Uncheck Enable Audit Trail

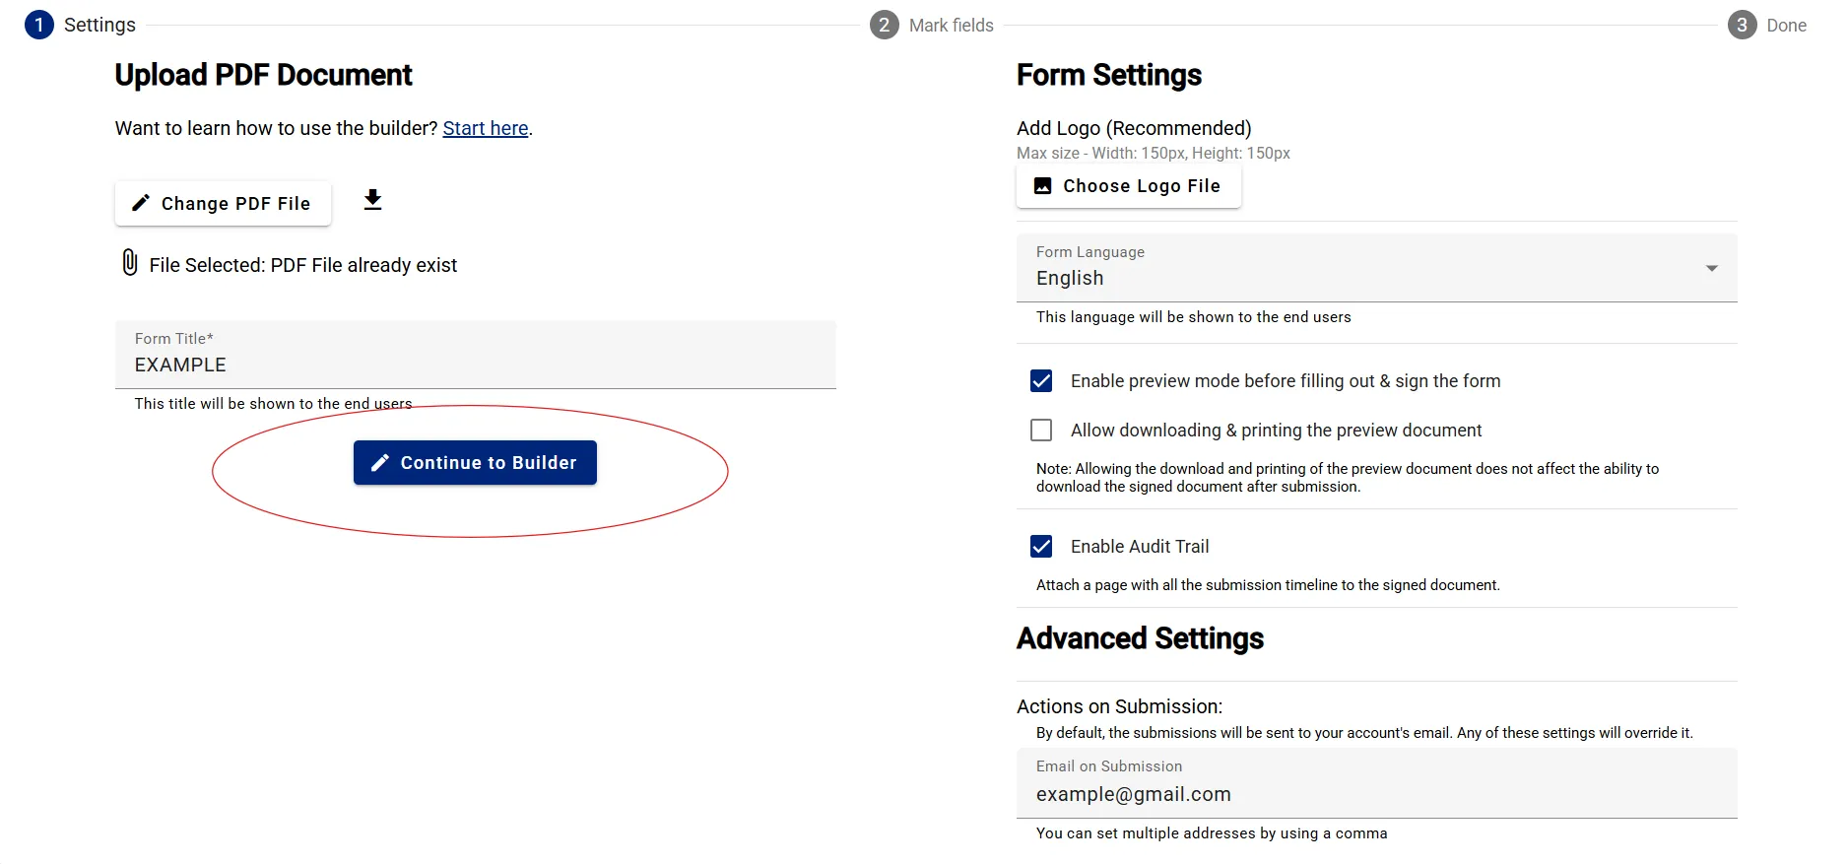(x=1041, y=547)
